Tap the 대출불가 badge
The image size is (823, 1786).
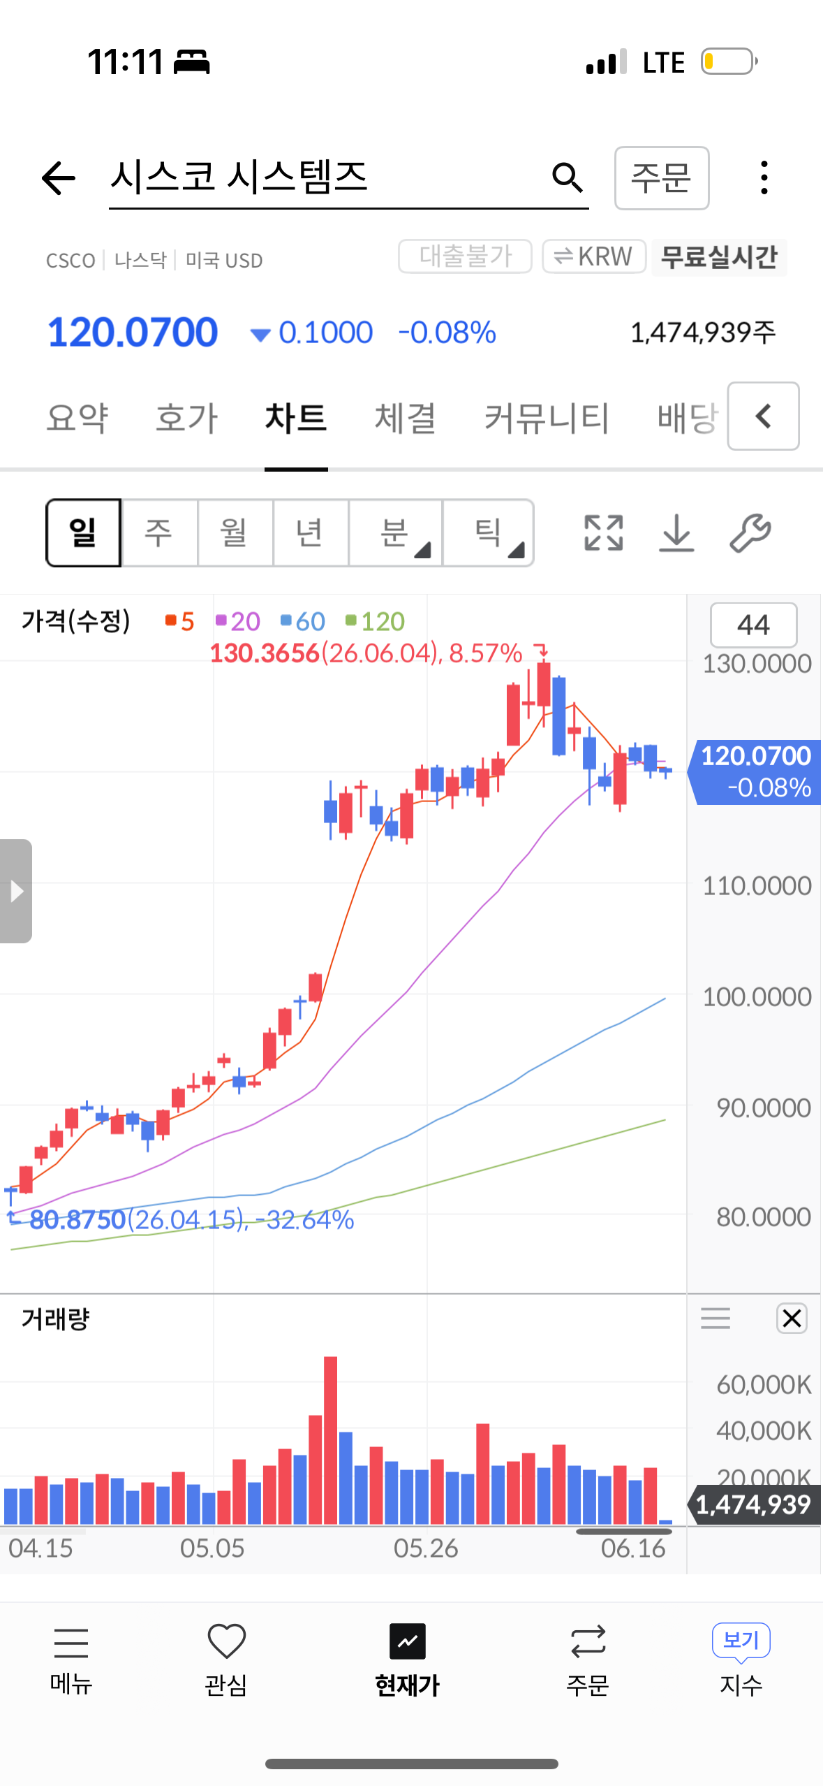click(x=465, y=256)
